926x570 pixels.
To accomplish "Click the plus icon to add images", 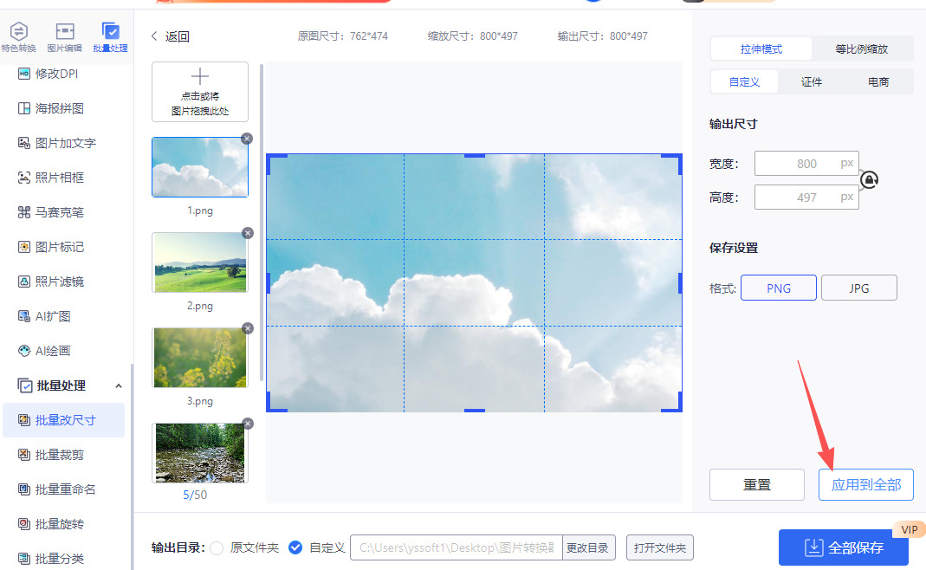I will point(199,76).
